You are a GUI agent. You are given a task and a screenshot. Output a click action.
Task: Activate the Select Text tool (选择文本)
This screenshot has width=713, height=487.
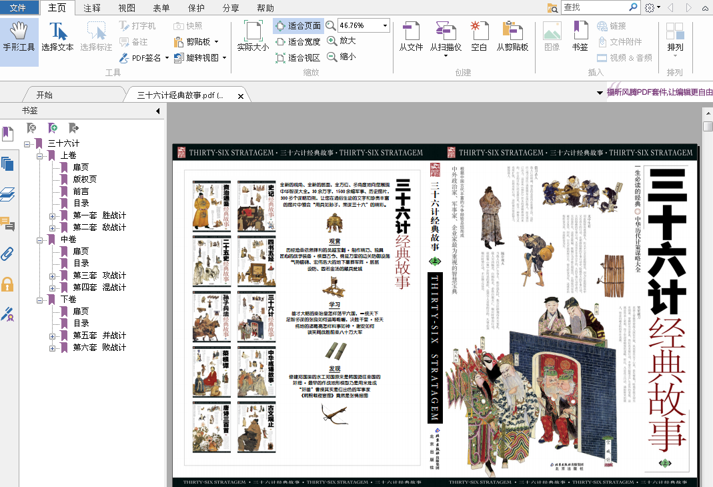pyautogui.click(x=58, y=37)
